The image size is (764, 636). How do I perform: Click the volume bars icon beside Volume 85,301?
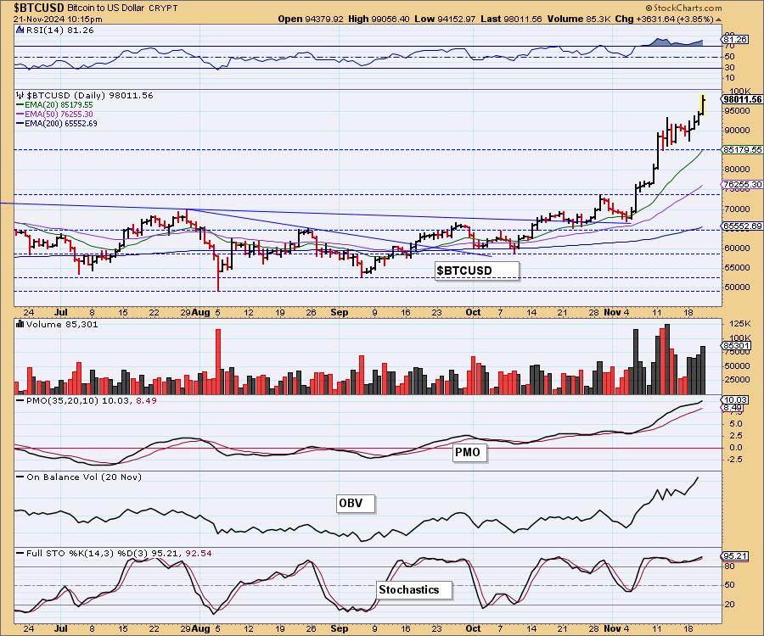pyautogui.click(x=20, y=324)
